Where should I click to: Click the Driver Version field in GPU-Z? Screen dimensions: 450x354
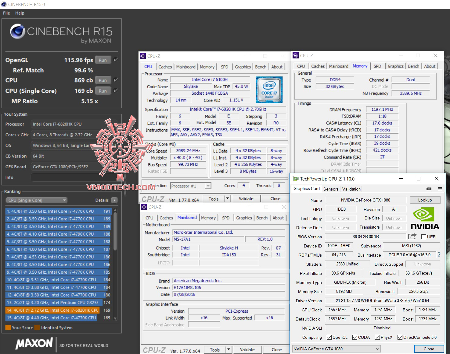(x=382, y=301)
